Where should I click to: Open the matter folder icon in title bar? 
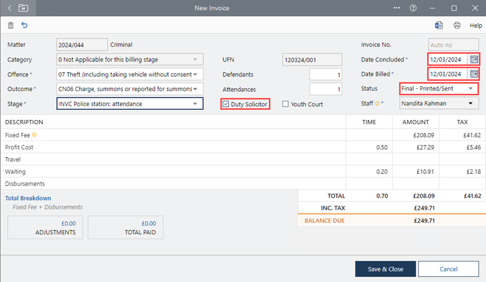[x=23, y=8]
